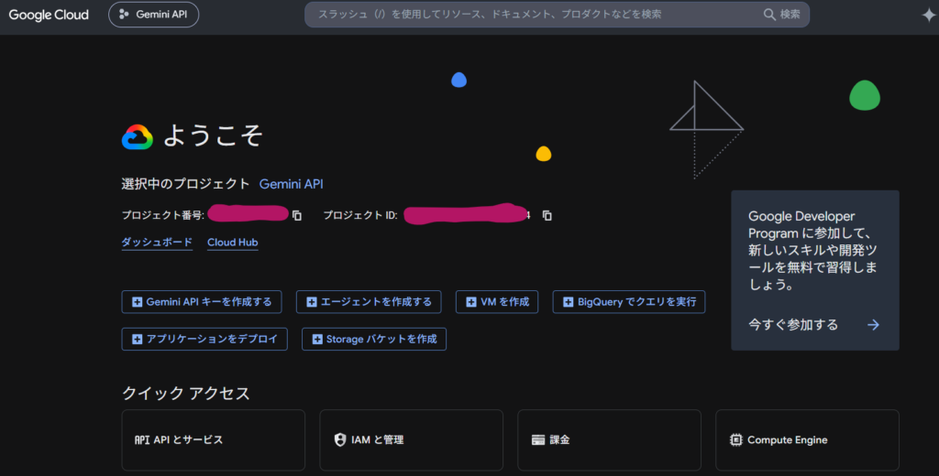This screenshot has width=939, height=476.
Task: Click the 検索 search button
Action: point(782,15)
